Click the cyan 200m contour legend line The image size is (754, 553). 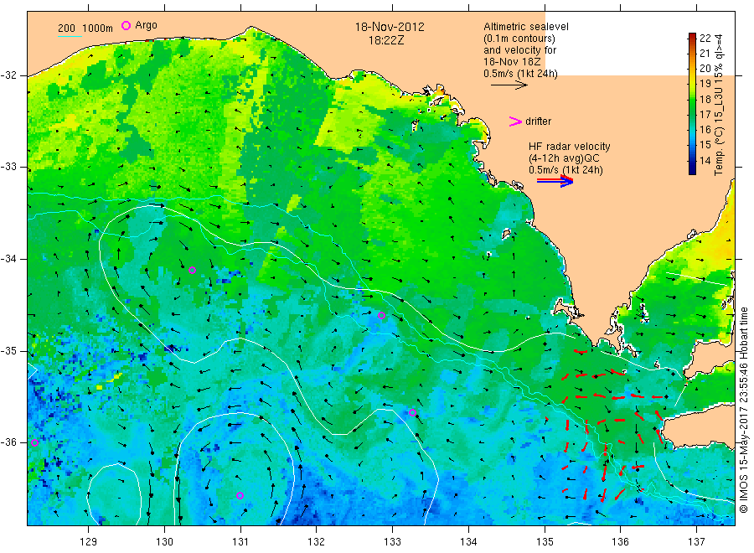pos(70,36)
